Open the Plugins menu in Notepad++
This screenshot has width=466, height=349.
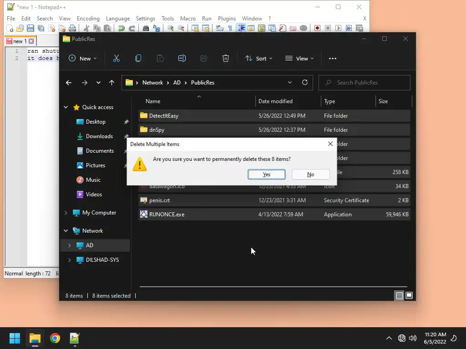(227, 18)
